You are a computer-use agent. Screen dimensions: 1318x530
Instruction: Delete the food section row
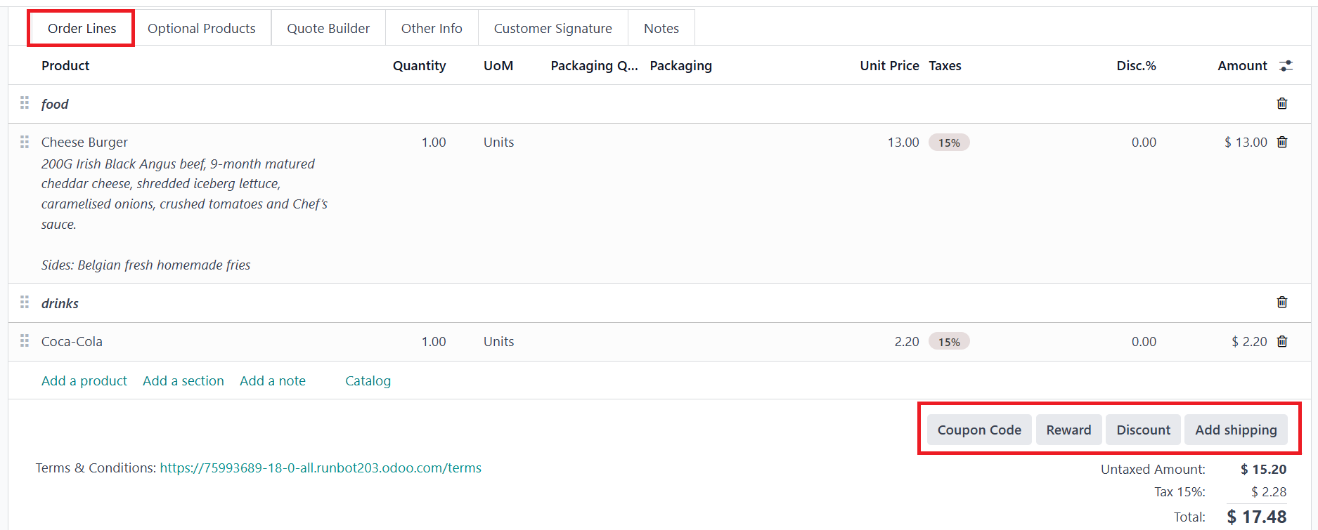point(1281,104)
